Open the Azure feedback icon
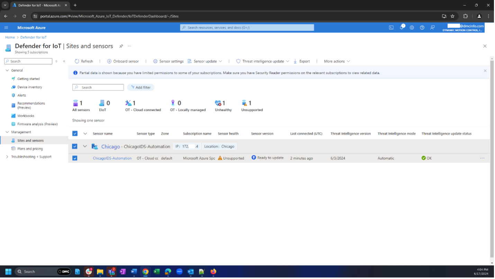Viewport: 495px width, 279px height. [432, 28]
